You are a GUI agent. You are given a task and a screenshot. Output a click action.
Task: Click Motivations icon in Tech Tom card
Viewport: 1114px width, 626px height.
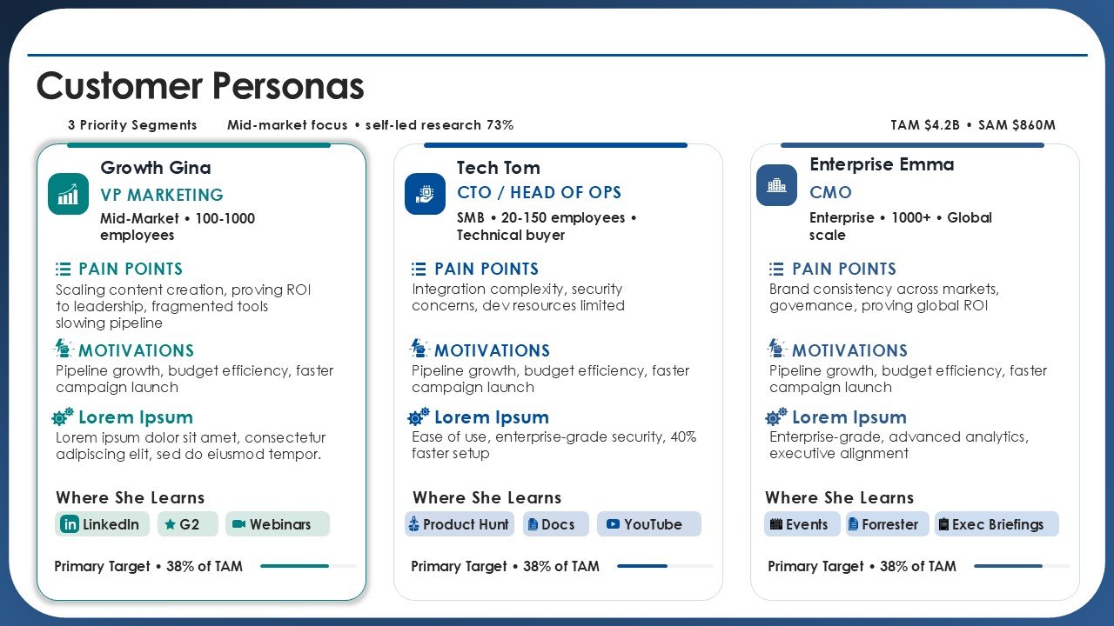[x=419, y=349]
